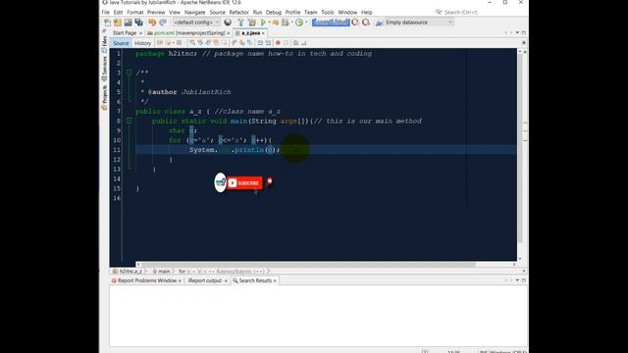
Task: Select the Search Results tab
Action: (255, 280)
